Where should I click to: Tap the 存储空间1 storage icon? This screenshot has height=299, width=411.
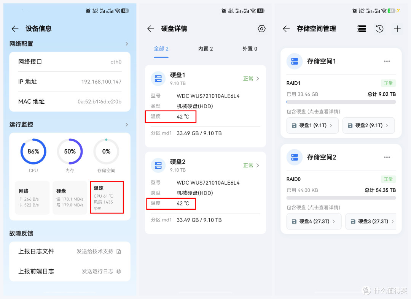point(295,62)
